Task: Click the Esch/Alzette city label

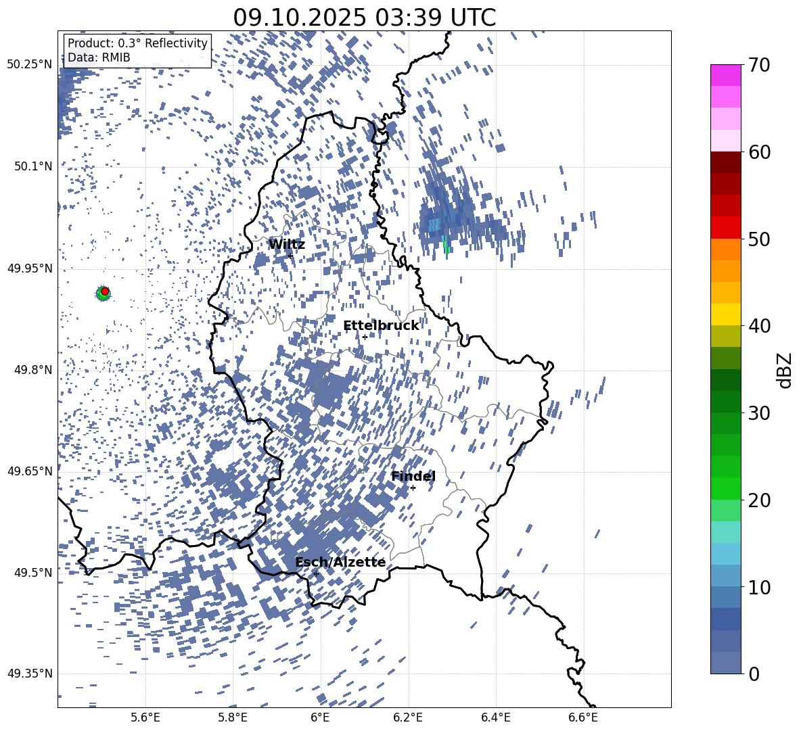Action: 340,562
